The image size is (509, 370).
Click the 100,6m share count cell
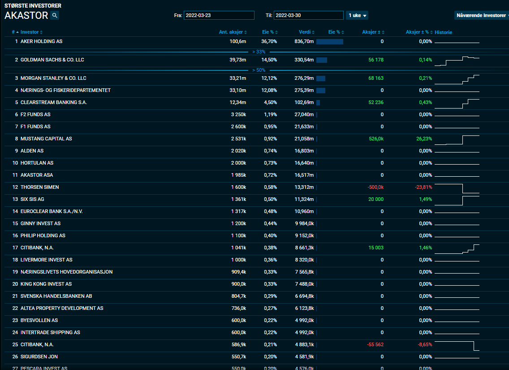click(237, 41)
